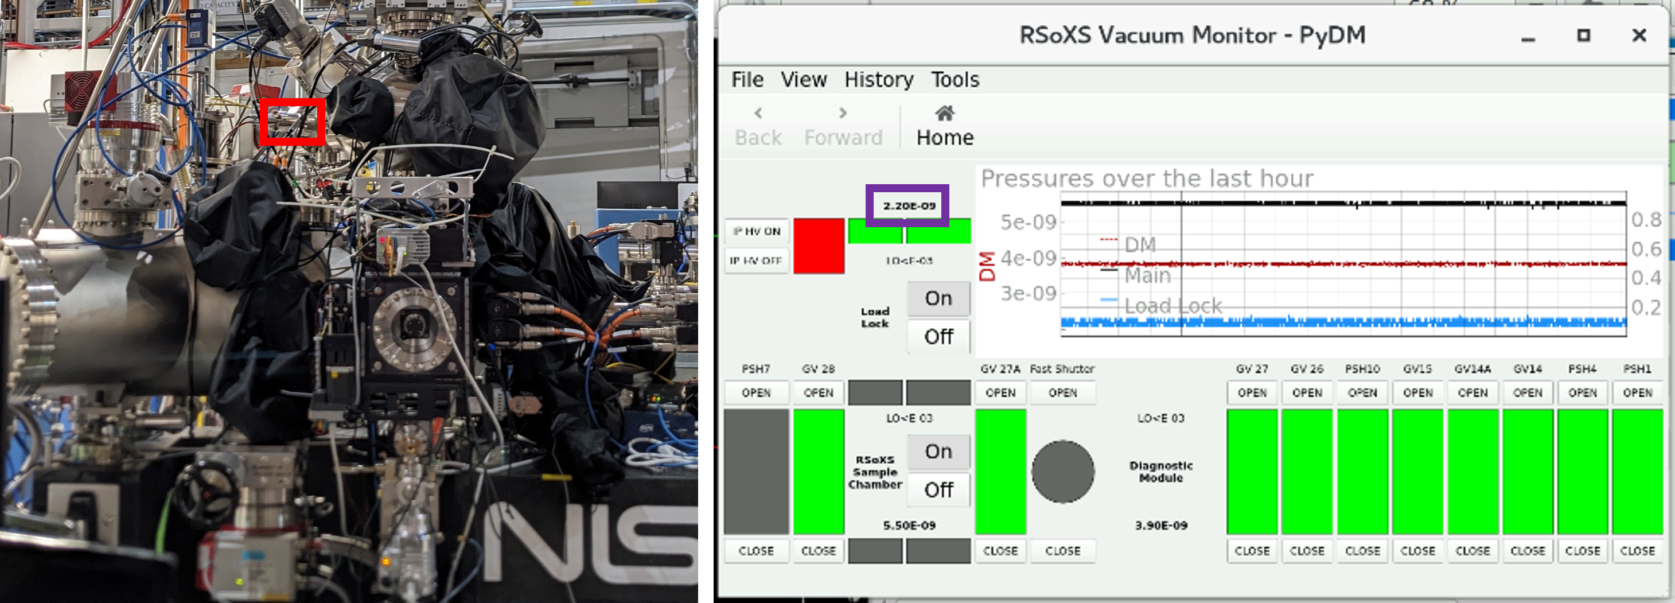1675x603 pixels.
Task: Click the green GV 28 status bar
Action: 819,472
